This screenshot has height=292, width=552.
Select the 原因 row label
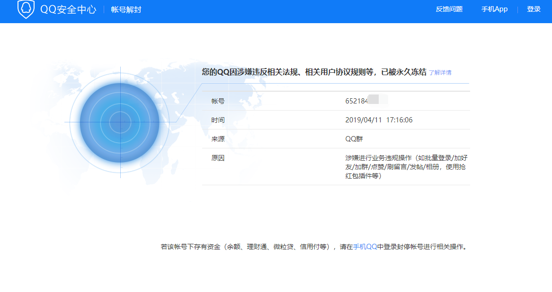218,158
